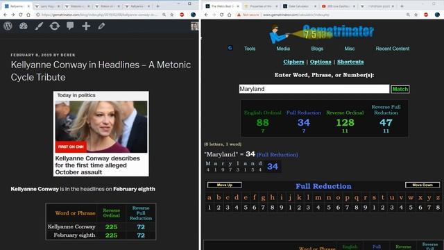Screen dimensions: 444x250
Task: Open a new tab in the left browser
Action: pos(157,6)
